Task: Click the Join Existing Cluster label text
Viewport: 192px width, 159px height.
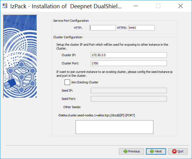Action: click(x=84, y=82)
